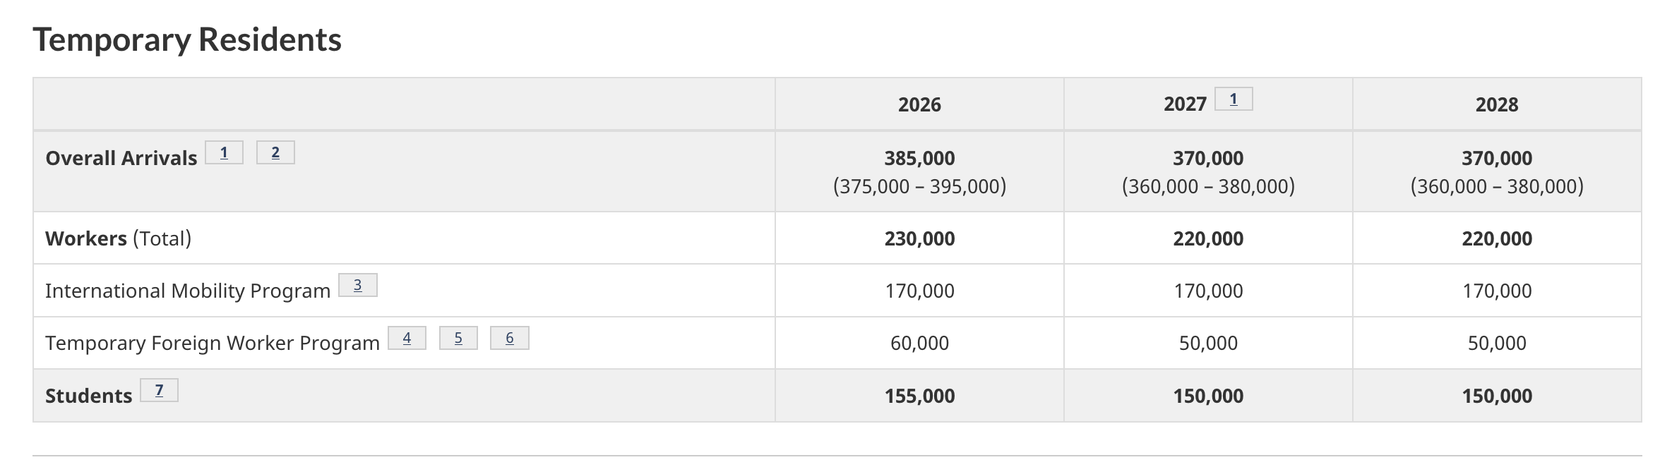Click the 230,000 workers total value

[919, 238]
